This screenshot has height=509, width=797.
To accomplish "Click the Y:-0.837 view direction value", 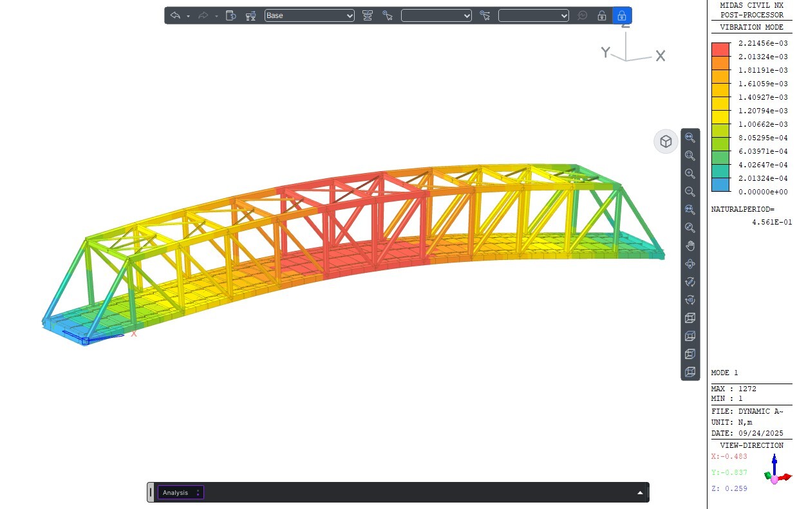I will (729, 472).
